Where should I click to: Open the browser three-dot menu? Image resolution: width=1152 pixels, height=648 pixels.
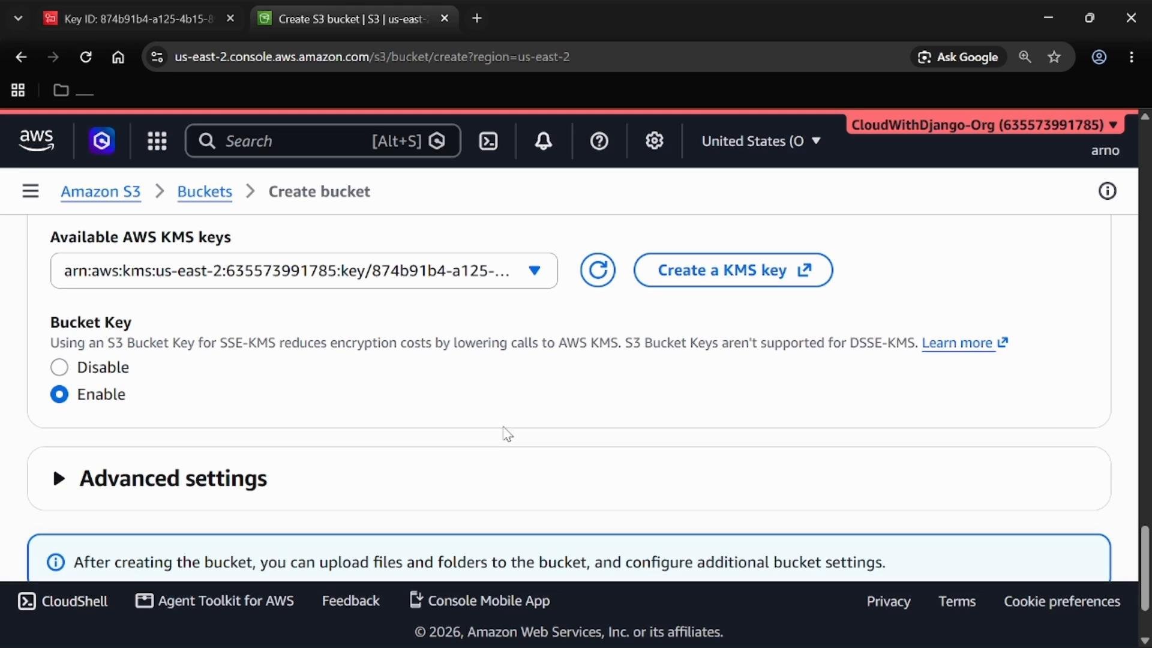tap(1132, 57)
